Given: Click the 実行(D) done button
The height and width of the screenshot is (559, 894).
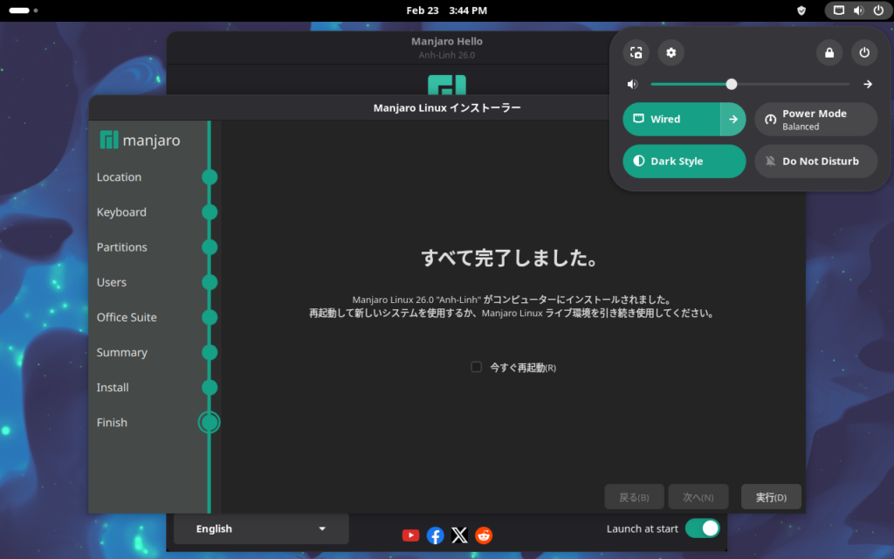Looking at the screenshot, I should point(771,497).
